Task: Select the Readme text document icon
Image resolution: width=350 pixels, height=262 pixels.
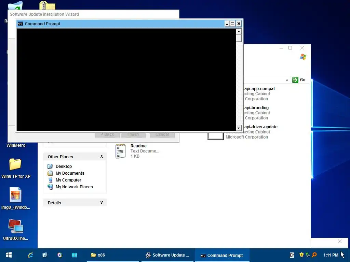Action: [121, 151]
